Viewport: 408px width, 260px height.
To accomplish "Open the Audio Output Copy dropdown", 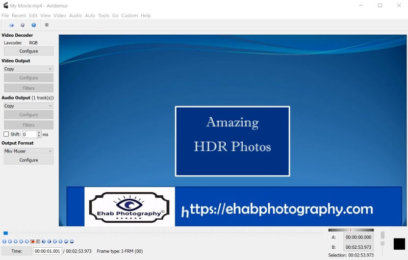I will tap(29, 106).
